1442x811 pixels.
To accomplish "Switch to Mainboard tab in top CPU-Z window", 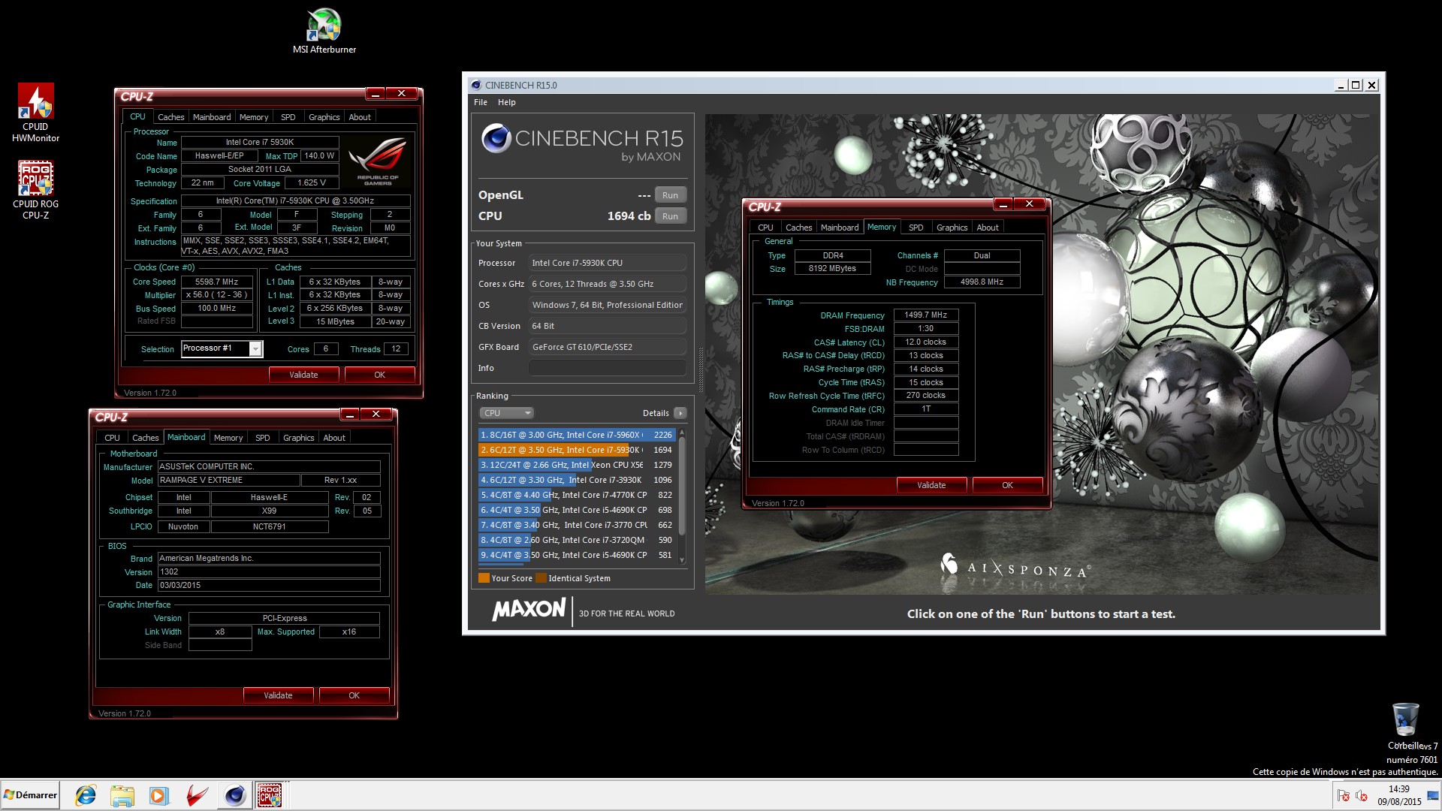I will [x=212, y=117].
